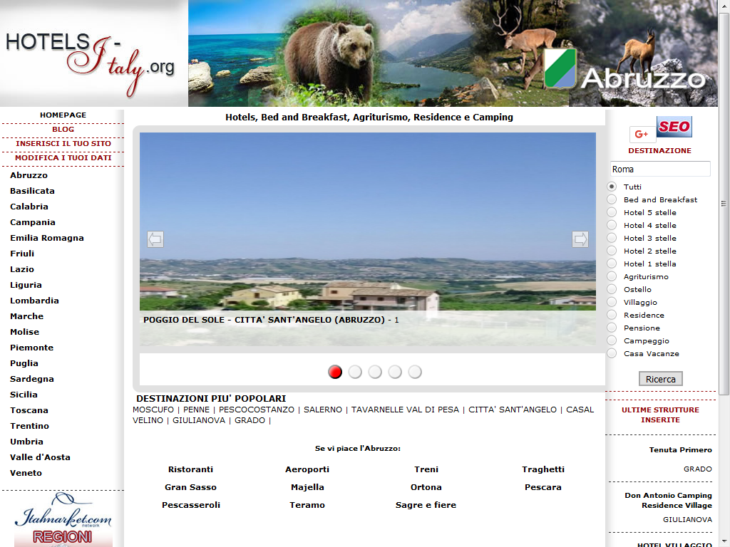Viewport: 730px width, 547px height.
Task: Open the BLOG menu item
Action: [x=63, y=130]
